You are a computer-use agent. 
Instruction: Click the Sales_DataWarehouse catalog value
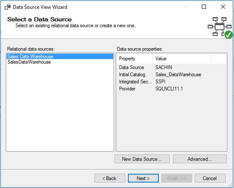pos(178,75)
